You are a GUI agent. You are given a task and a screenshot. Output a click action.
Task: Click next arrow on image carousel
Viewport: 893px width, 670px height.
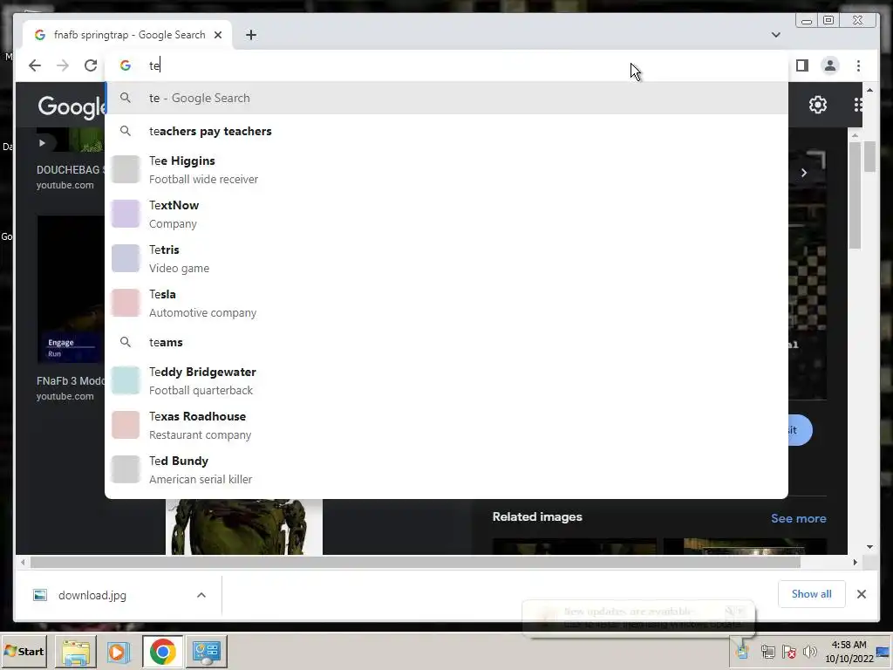803,173
